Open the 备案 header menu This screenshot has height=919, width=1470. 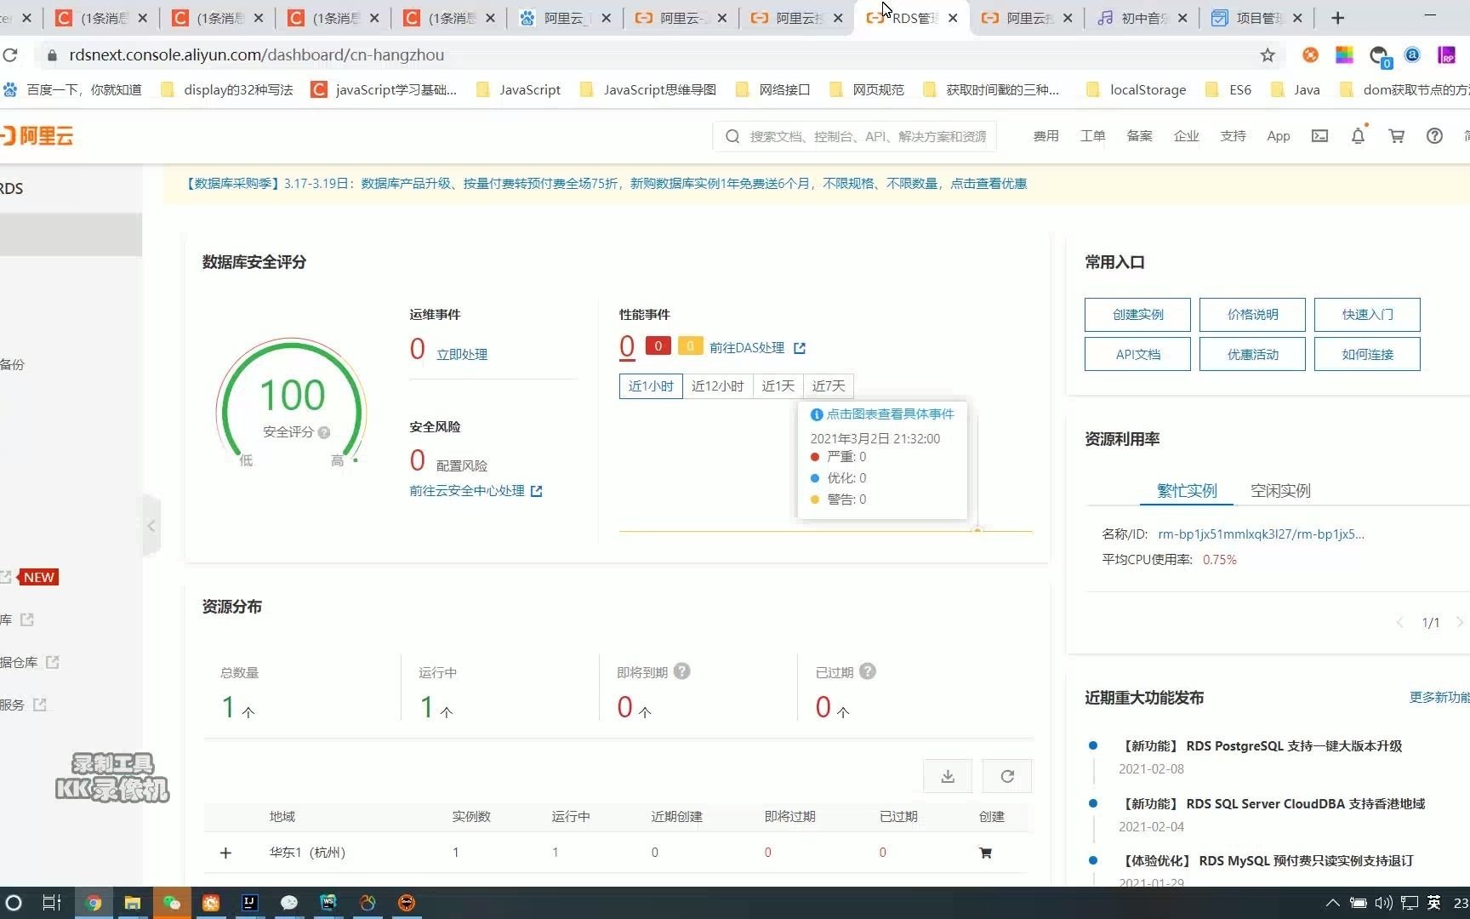[1139, 136]
